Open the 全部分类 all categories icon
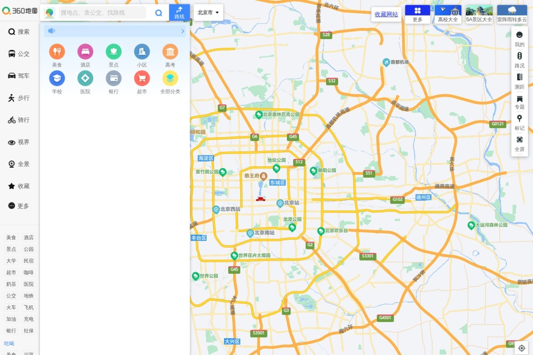 170,79
